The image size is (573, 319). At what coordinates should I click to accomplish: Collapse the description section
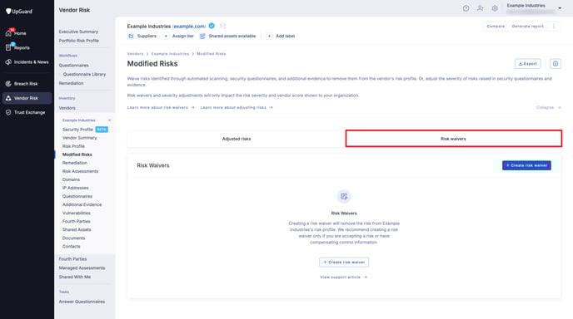point(549,107)
